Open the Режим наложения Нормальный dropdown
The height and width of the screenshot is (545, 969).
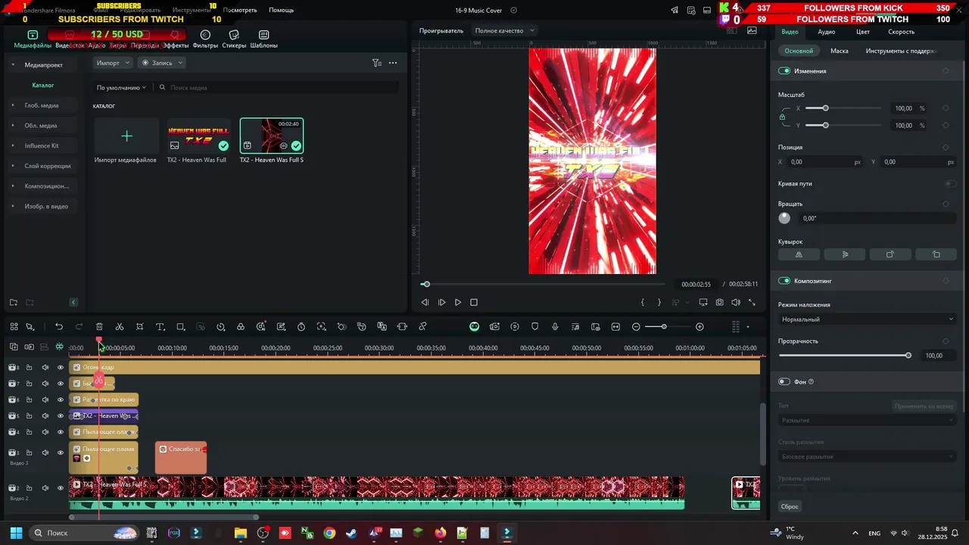[868, 319]
